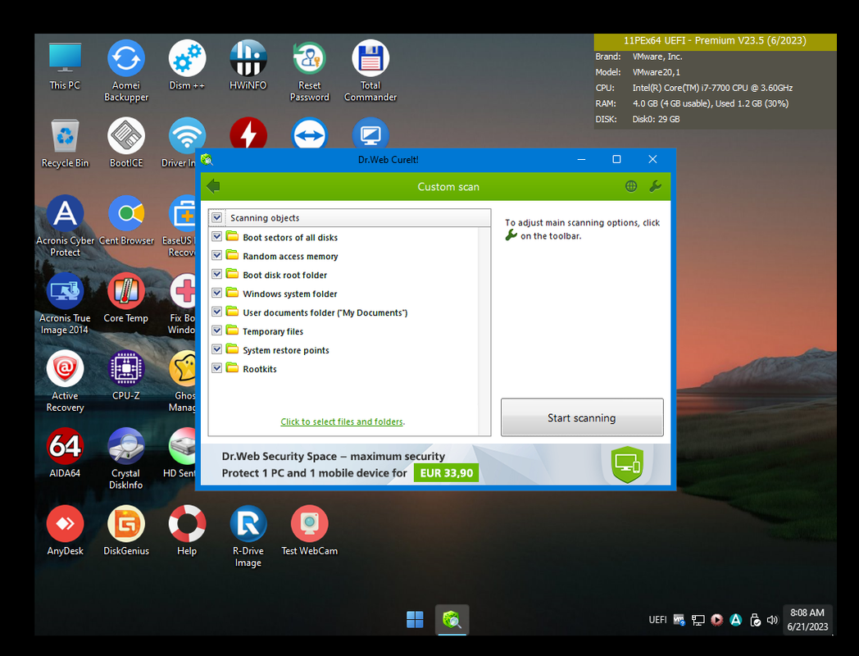
Task: Open Active Recovery icon
Action: coord(65,381)
